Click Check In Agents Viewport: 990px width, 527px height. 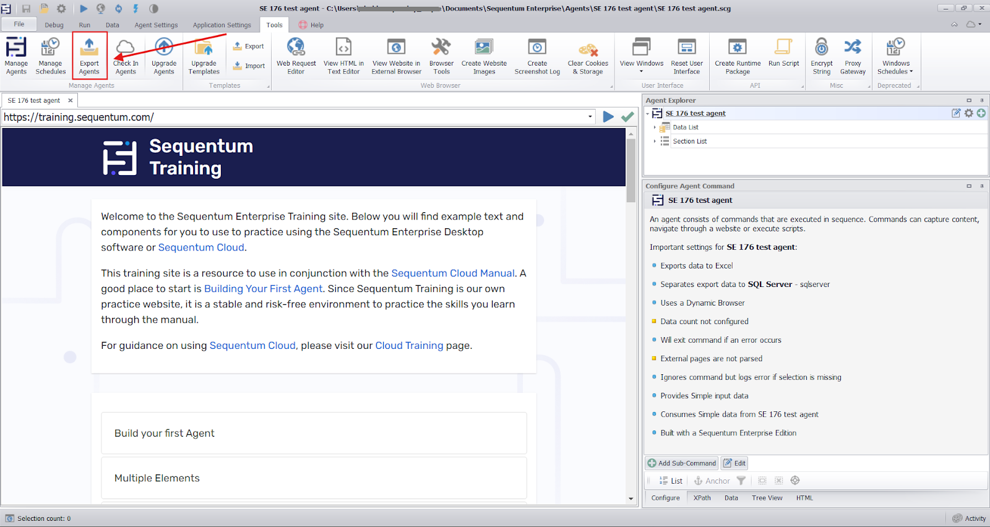coord(126,56)
